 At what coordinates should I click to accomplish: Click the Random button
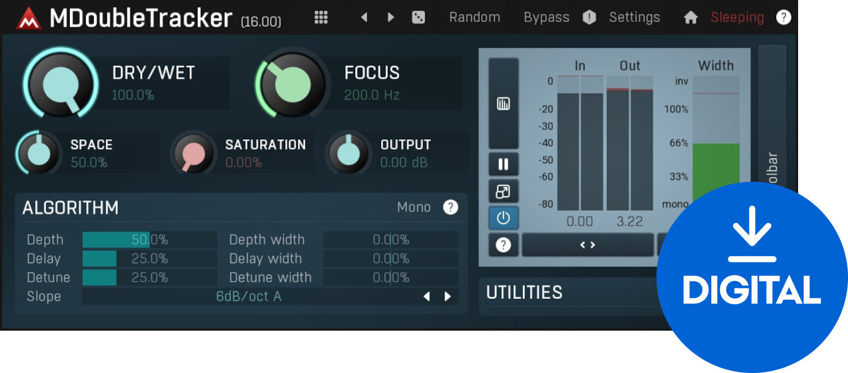pos(474,17)
